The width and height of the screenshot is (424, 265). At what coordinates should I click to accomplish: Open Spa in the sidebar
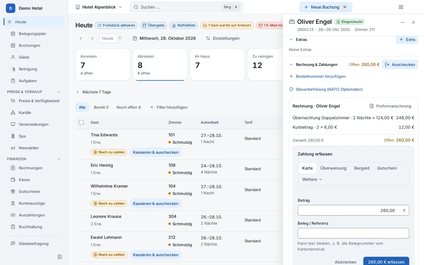34,136
